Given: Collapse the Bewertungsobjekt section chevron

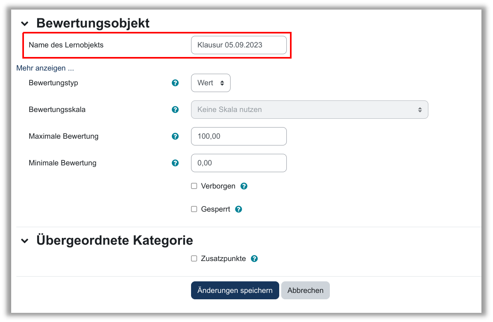Looking at the screenshot, I should 25,24.
